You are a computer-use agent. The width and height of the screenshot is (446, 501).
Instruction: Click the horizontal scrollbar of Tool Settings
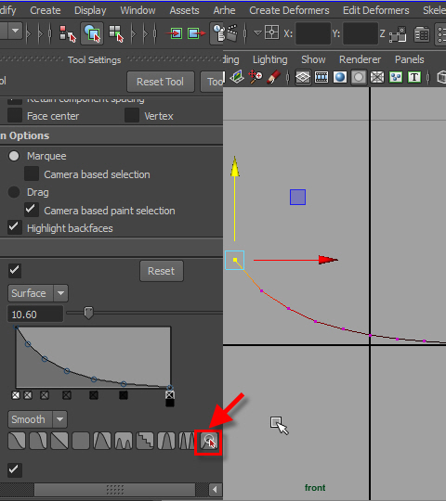coord(114,489)
